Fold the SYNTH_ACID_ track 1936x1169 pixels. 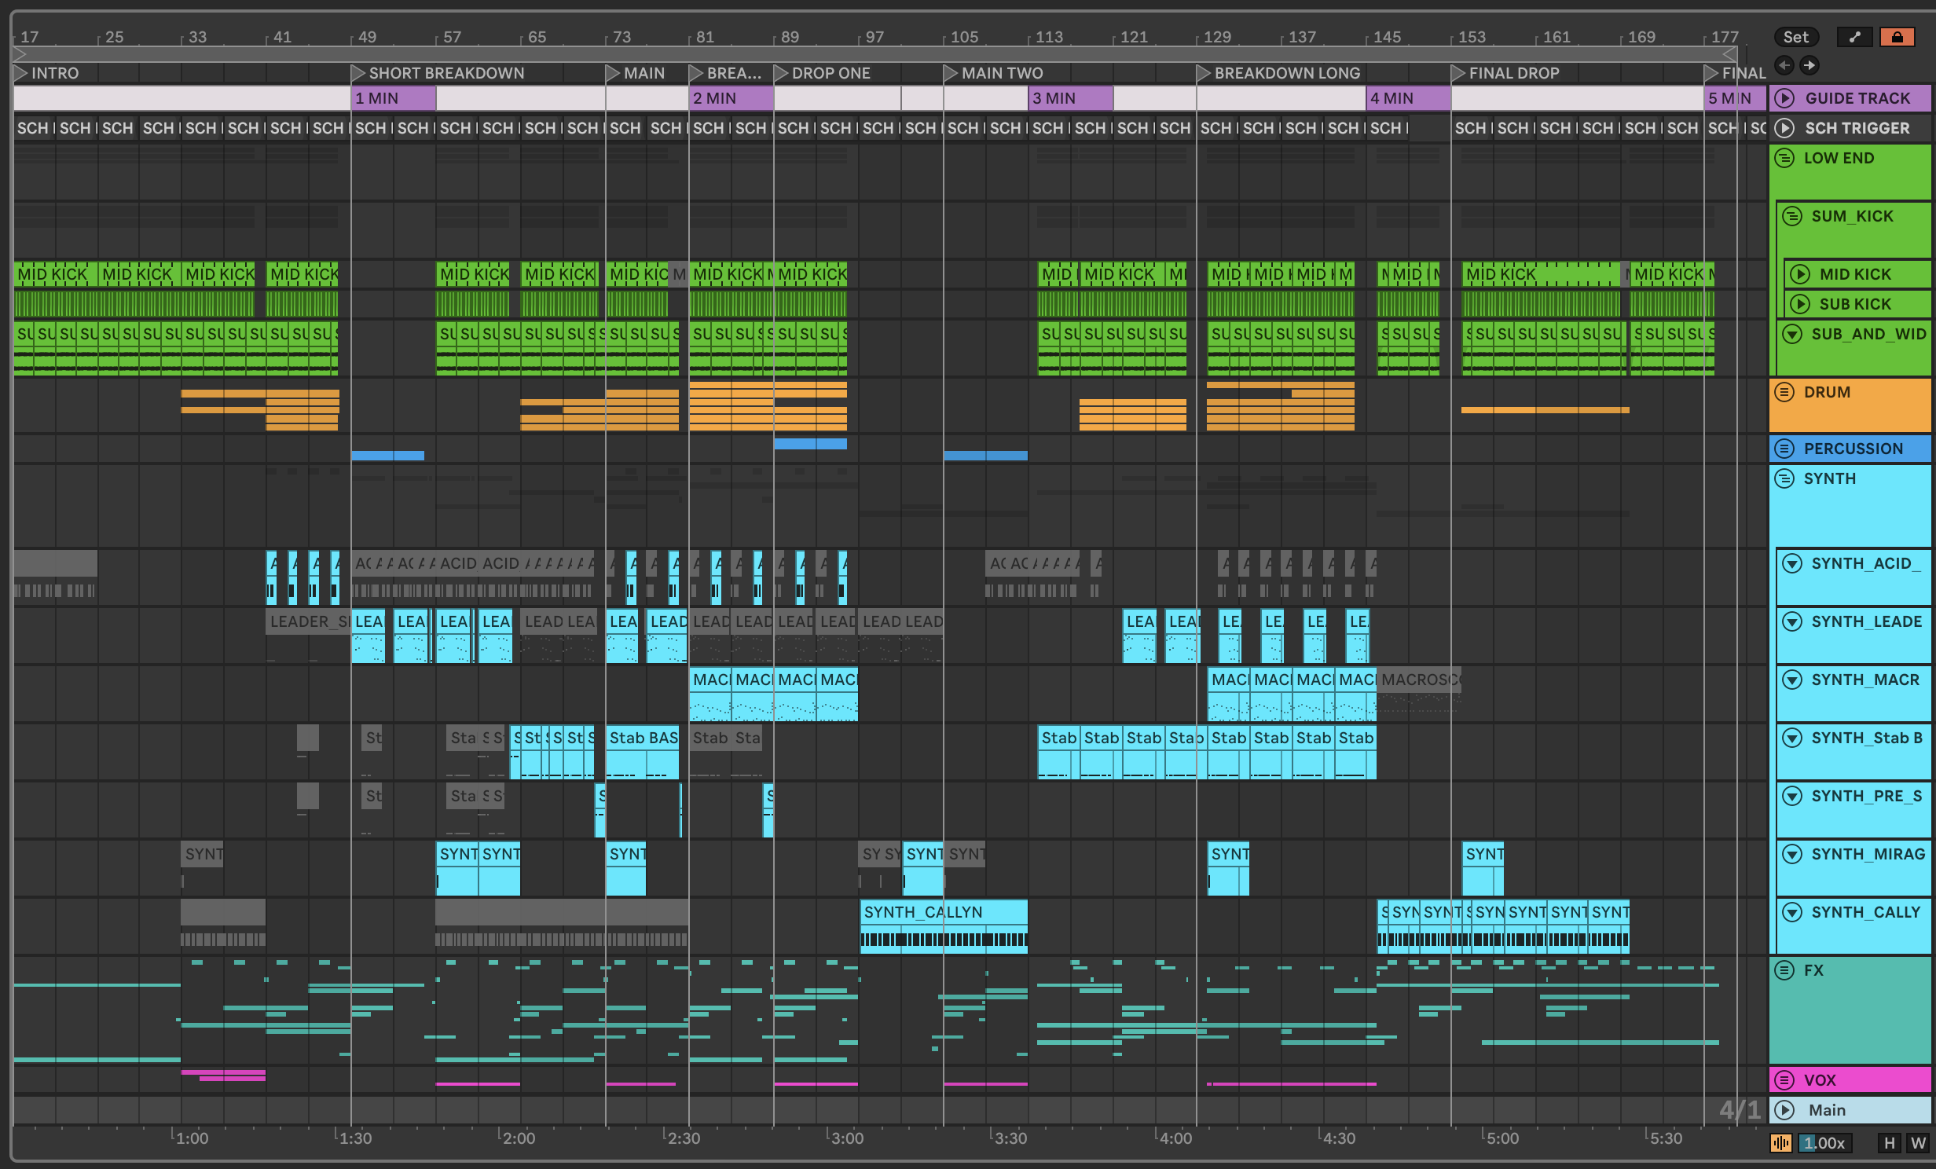click(x=1792, y=563)
